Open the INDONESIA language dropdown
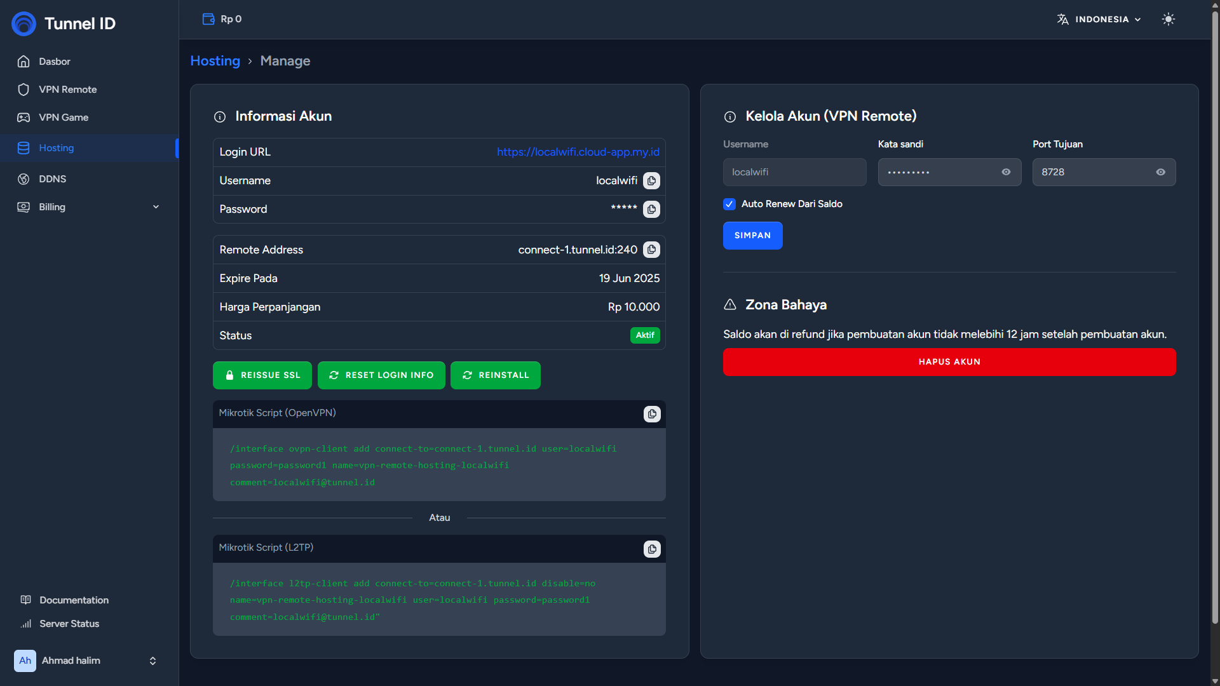This screenshot has width=1220, height=686. click(x=1099, y=19)
